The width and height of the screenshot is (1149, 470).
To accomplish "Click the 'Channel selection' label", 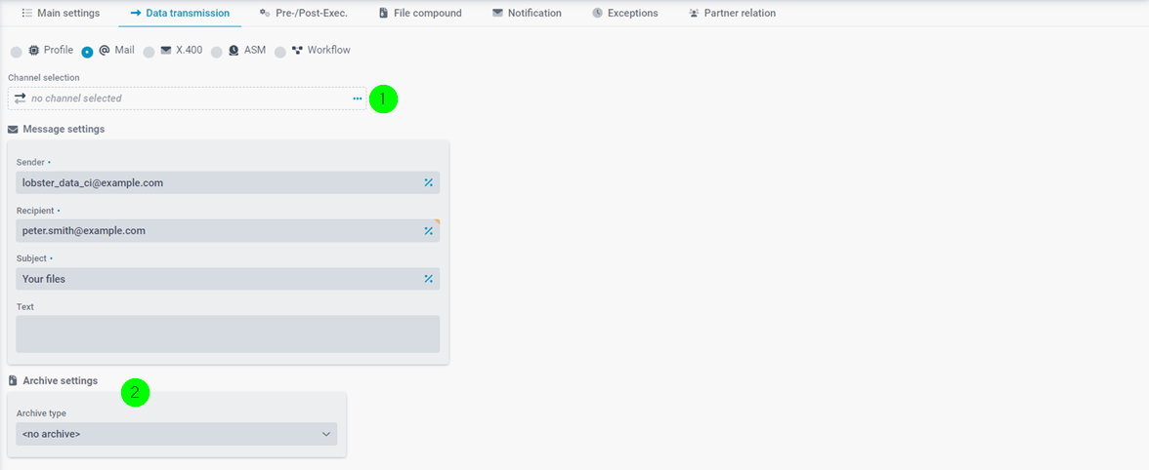I will click(x=44, y=77).
